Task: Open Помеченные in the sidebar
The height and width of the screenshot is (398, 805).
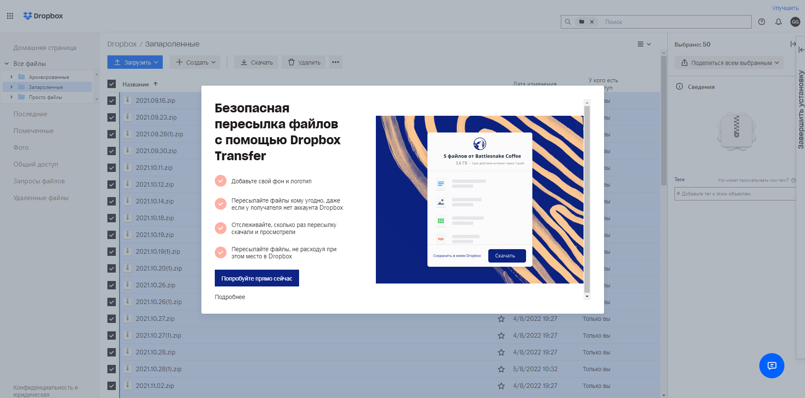Action: point(34,131)
